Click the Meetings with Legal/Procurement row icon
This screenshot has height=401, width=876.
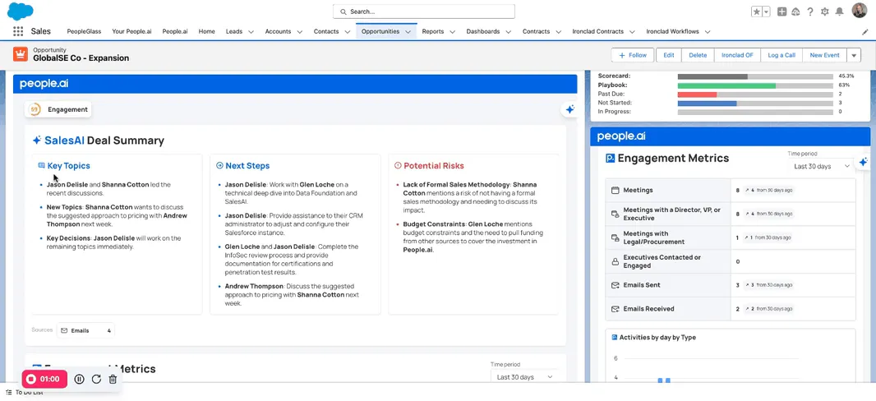coord(616,238)
